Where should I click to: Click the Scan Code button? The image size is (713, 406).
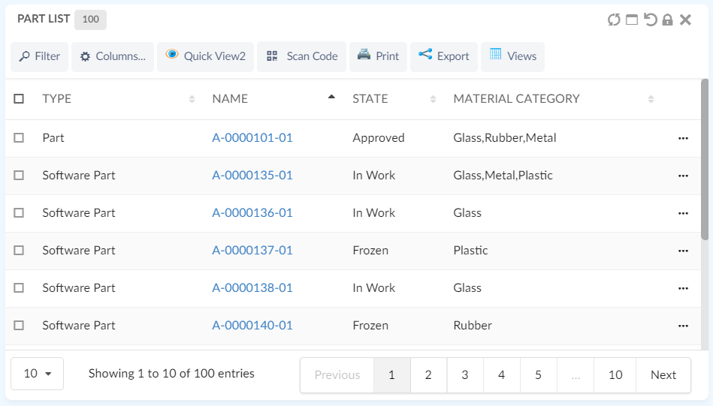coord(301,56)
